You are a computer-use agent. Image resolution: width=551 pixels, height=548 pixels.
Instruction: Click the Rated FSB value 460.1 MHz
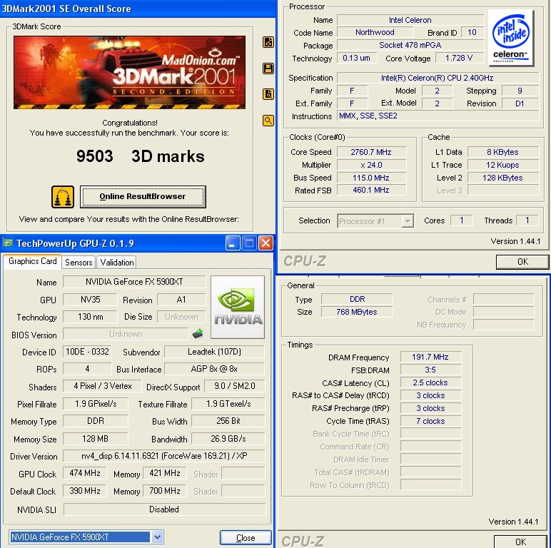(x=371, y=190)
